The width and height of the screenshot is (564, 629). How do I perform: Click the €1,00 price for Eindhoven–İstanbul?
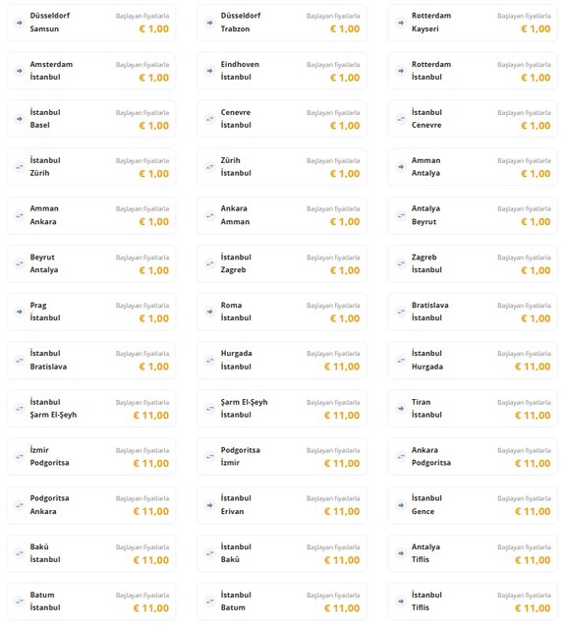345,78
